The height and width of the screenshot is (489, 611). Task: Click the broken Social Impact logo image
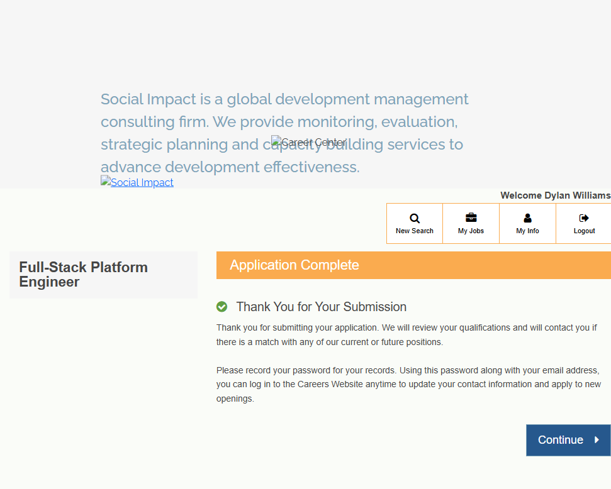[106, 182]
